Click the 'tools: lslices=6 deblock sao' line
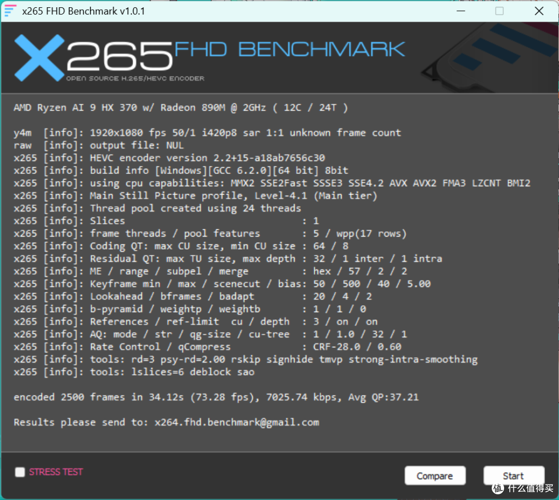The height and width of the screenshot is (500, 559). pos(134,372)
